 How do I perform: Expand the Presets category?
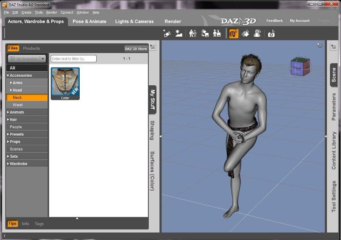8,134
